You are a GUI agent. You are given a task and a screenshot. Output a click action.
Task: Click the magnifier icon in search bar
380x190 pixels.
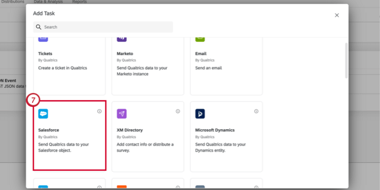(39, 27)
